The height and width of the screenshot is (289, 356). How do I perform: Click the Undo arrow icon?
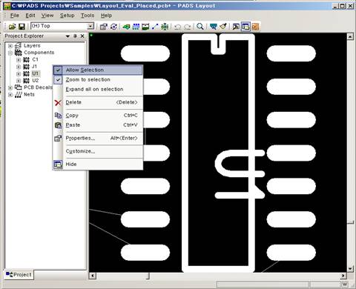coord(177,27)
